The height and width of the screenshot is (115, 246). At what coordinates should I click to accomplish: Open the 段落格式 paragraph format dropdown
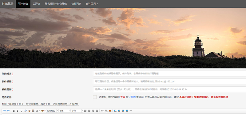pos(52,111)
